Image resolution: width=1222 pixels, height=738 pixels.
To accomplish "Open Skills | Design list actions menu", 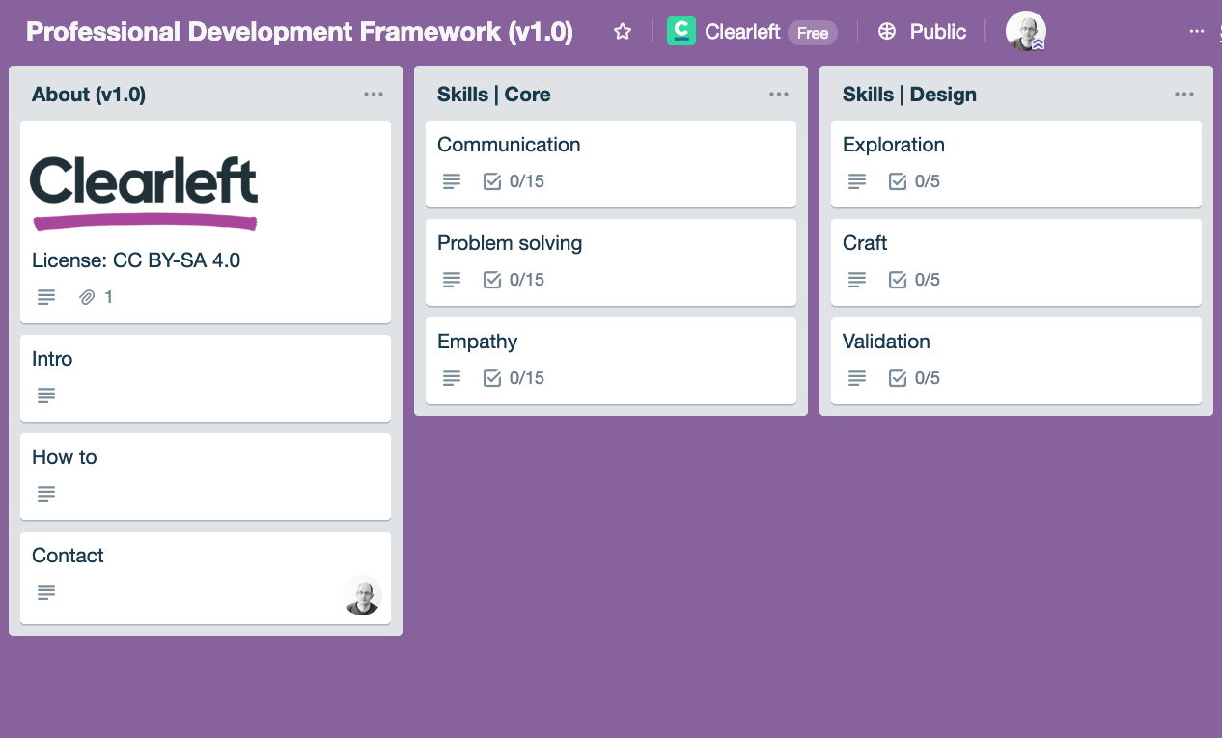I will 1184,95.
